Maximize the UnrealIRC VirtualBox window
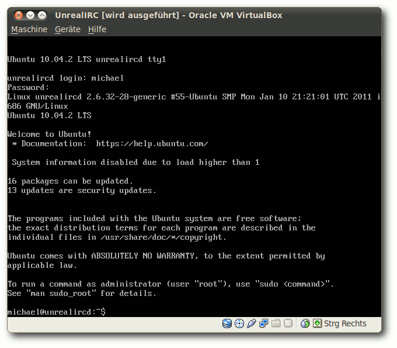Screen dimensions: 397x348 (x=42, y=15)
